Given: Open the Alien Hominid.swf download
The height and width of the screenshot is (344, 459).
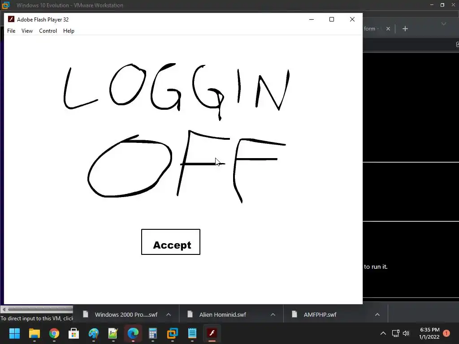Looking at the screenshot, I should tap(223, 314).
